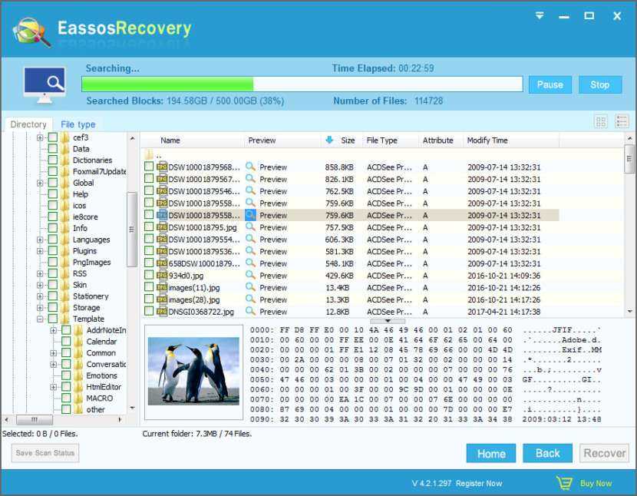Switch to the list view icon

pyautogui.click(x=622, y=122)
